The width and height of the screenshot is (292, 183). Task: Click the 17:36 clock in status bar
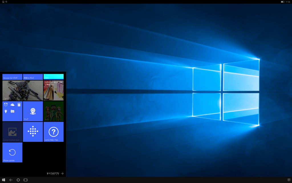[x=288, y=2]
